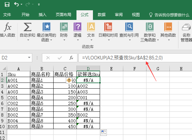Open the Name Box dropdown arrow
The image size is (192, 140).
point(29,57)
